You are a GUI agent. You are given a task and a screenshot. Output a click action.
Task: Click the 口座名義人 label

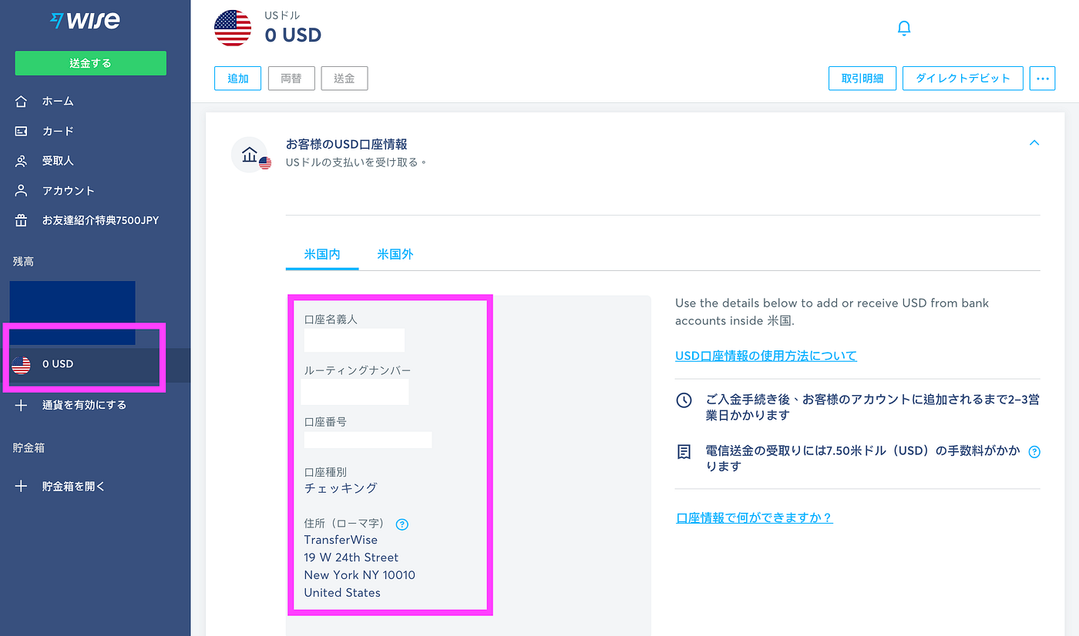click(x=331, y=319)
